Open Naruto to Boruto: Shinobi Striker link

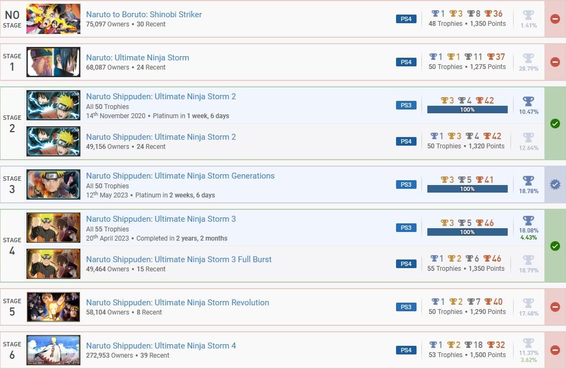pyautogui.click(x=144, y=15)
